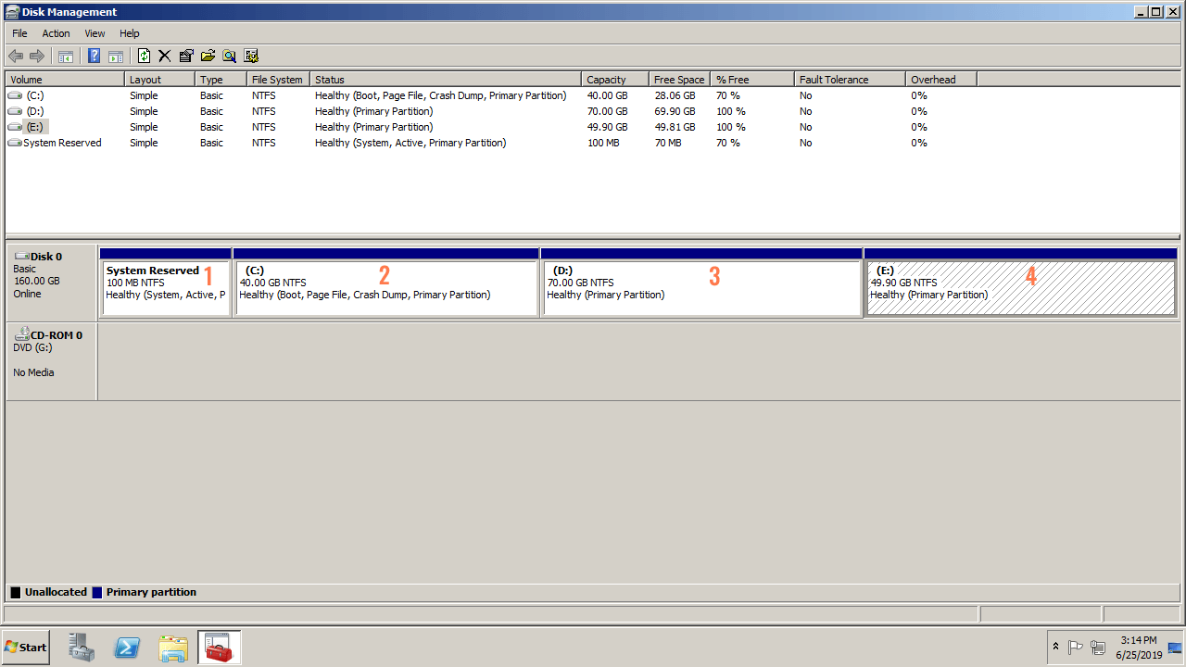Select the System Reserved partition block
Image resolution: width=1186 pixels, height=667 pixels.
[x=165, y=288]
